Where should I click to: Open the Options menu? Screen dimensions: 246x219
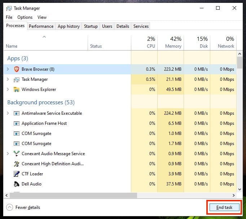click(25, 17)
